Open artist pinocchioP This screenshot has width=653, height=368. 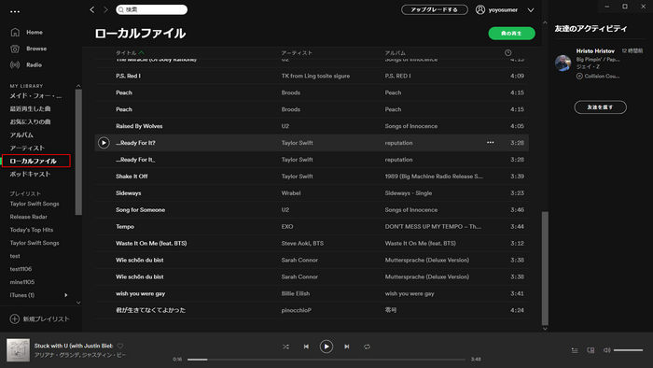tap(296, 310)
